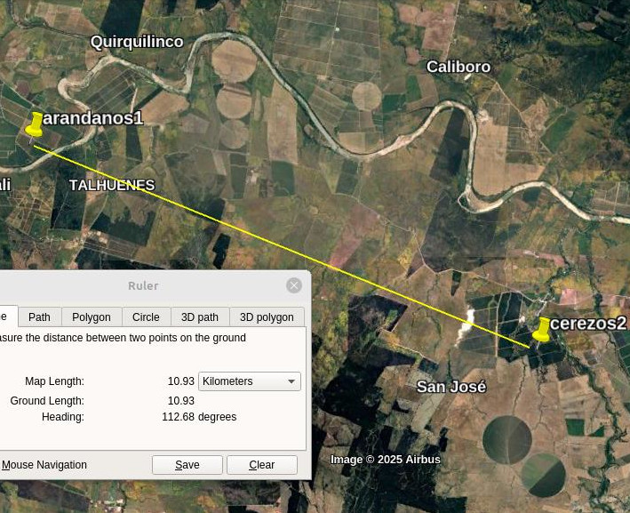This screenshot has width=630, height=513.
Task: Select the 3D polygon tab
Action: click(267, 317)
